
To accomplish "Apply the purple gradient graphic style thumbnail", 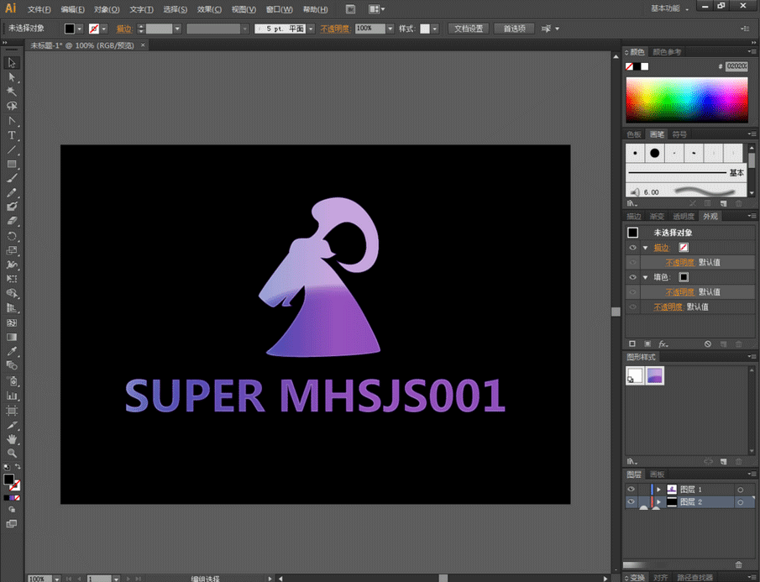I will pos(655,375).
